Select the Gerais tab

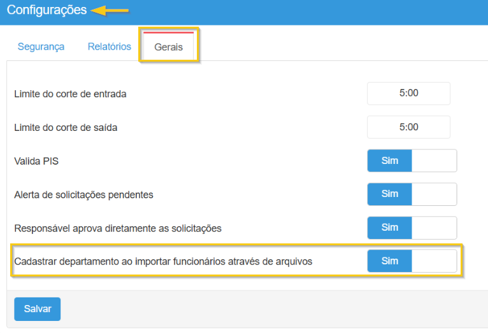[x=168, y=47]
